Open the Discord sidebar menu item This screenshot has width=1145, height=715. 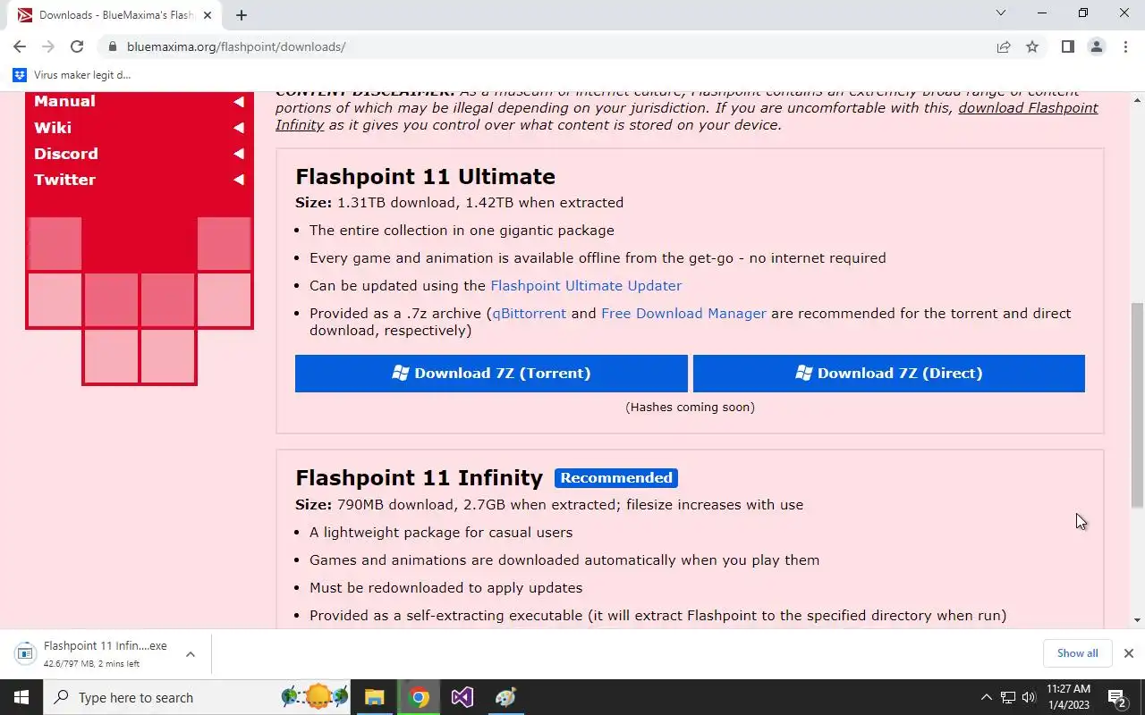[x=66, y=153]
